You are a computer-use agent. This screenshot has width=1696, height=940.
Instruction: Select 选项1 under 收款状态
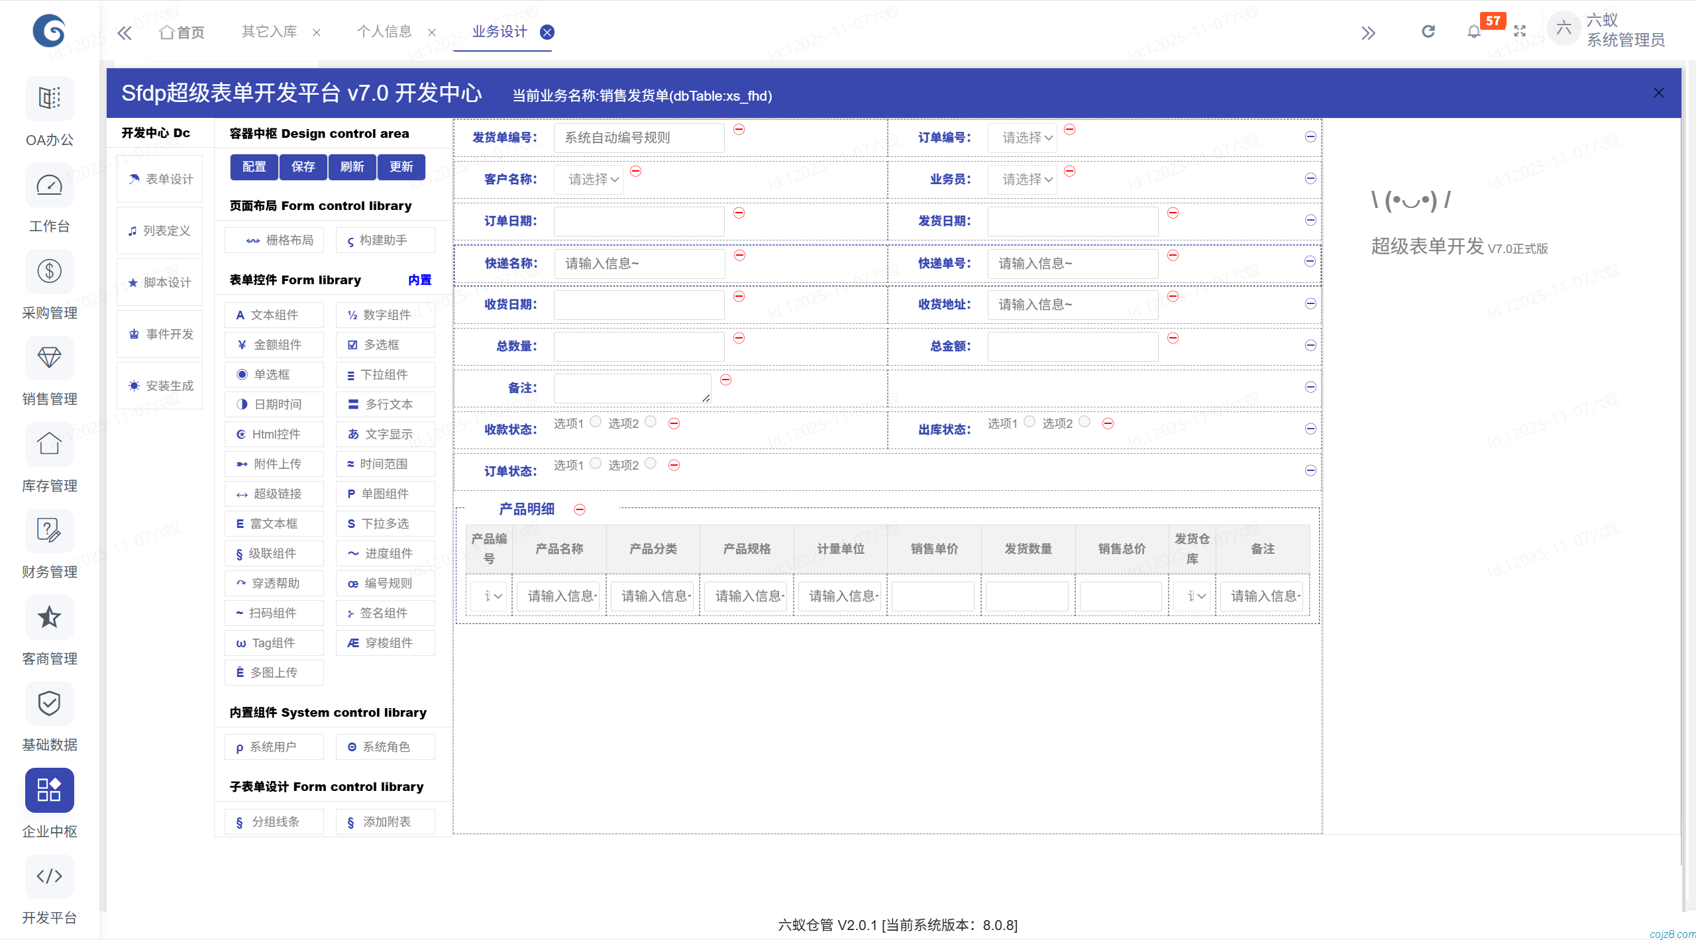click(595, 421)
